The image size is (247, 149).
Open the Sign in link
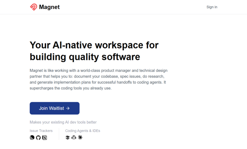click(x=212, y=7)
